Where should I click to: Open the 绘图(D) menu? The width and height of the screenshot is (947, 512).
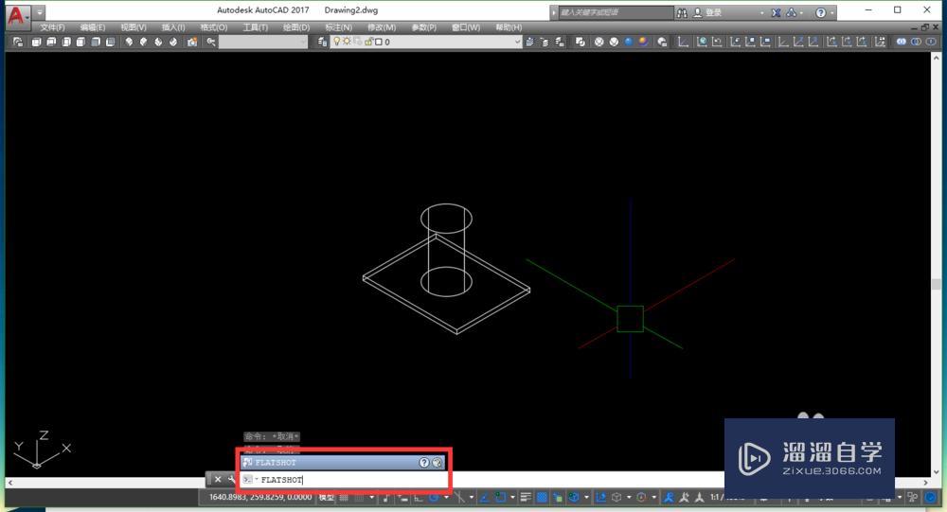point(295,27)
